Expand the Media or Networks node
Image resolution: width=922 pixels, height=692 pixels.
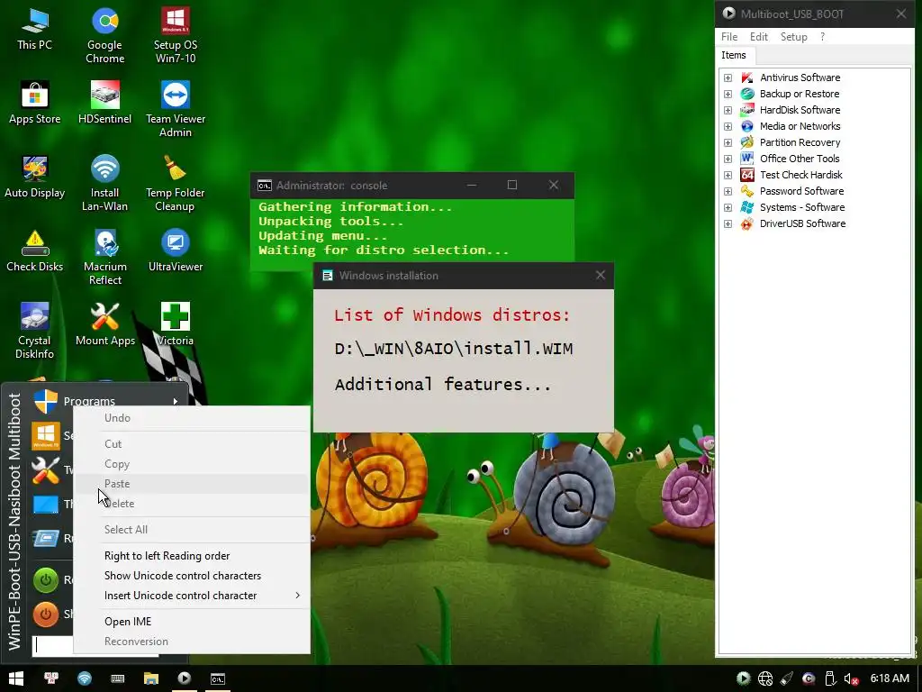(728, 126)
